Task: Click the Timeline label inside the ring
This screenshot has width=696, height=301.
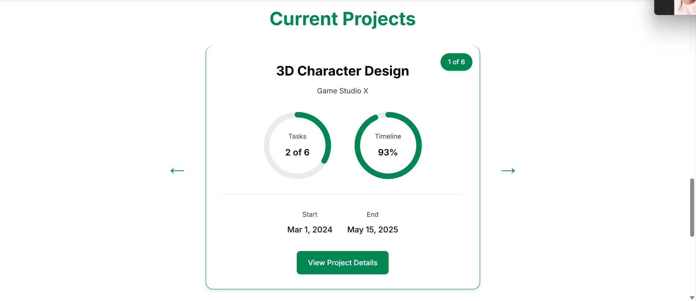Action: (x=388, y=136)
